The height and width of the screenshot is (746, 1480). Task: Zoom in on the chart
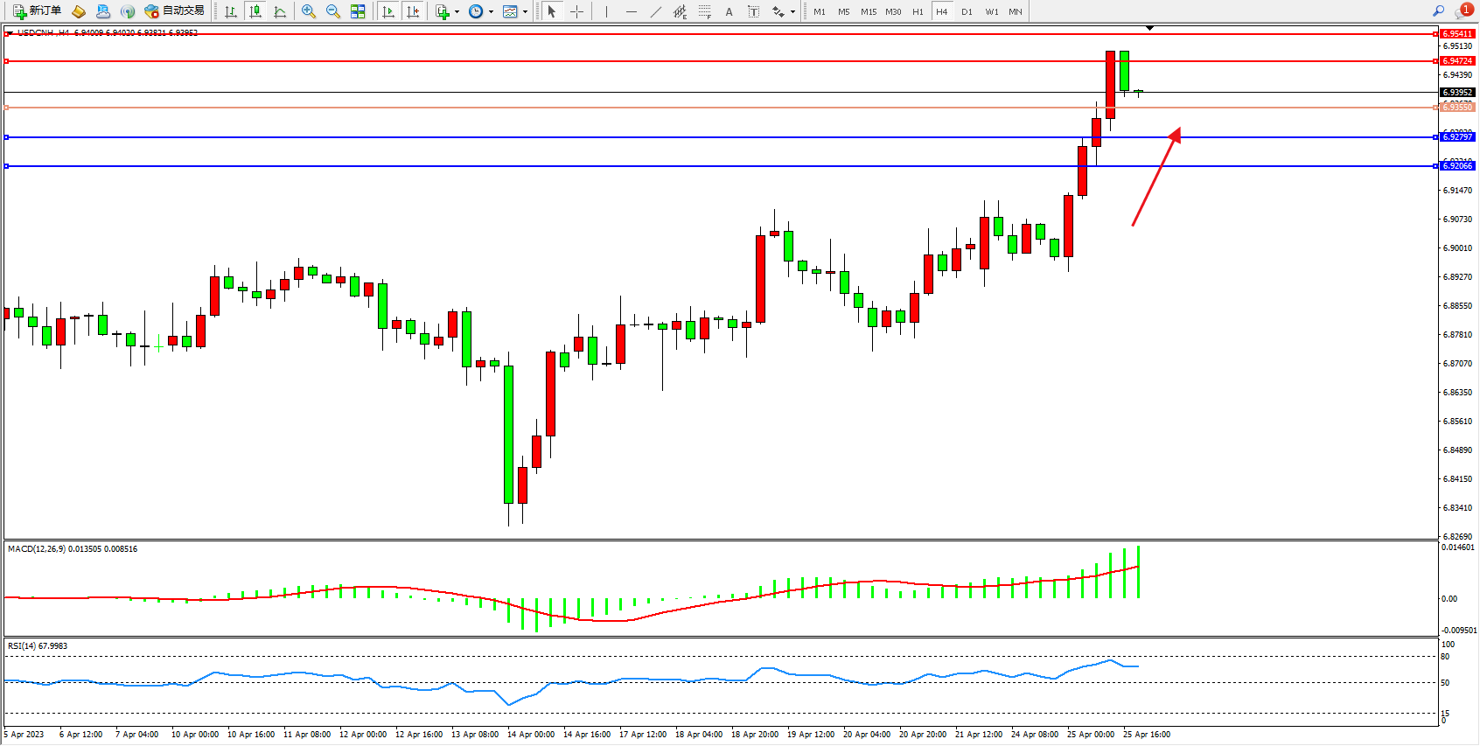pos(308,11)
